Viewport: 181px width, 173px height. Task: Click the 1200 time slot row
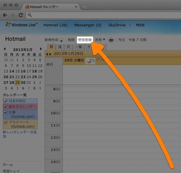coord(122,141)
